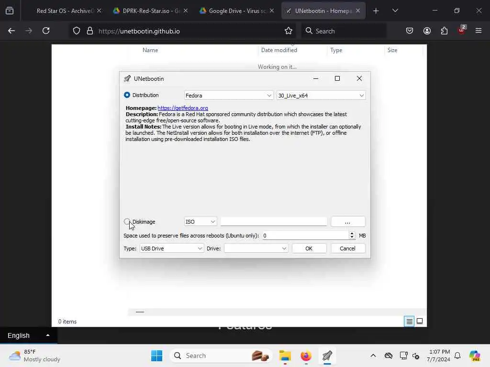This screenshot has height=367, width=490.
Task: Open the USB Drive type dropdown
Action: click(172, 248)
